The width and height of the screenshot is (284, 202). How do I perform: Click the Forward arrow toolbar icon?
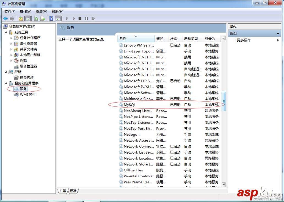pos(12,18)
